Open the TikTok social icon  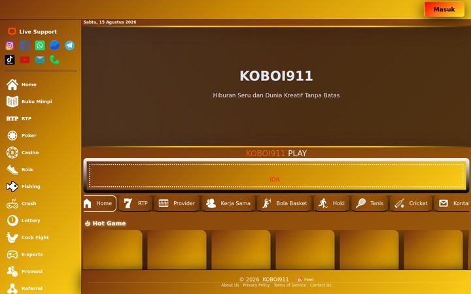click(x=10, y=59)
